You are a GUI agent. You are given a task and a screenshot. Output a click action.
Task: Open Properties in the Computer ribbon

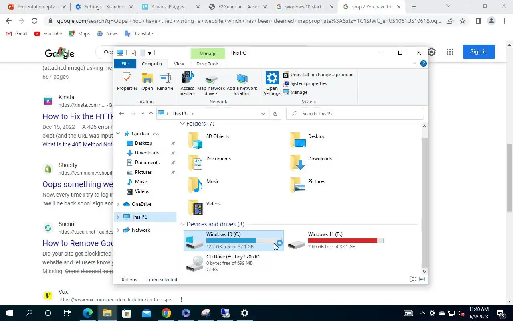(x=127, y=81)
